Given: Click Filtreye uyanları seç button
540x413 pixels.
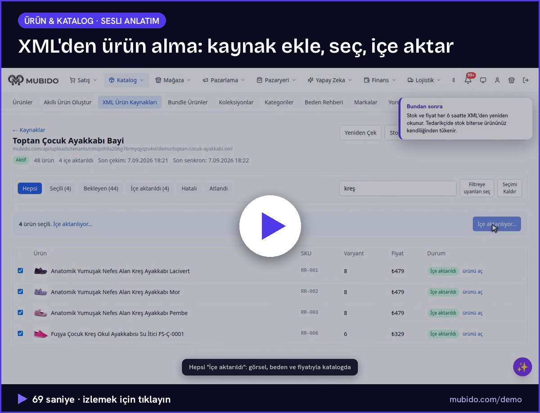Looking at the screenshot, I should [x=477, y=188].
